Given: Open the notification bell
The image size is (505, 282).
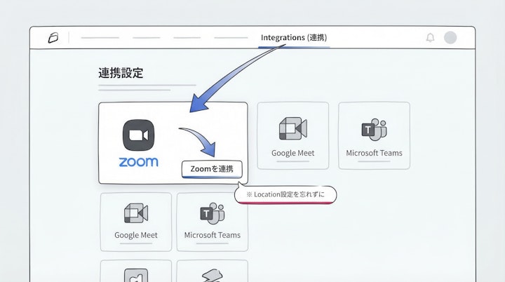Looking at the screenshot, I should [430, 38].
